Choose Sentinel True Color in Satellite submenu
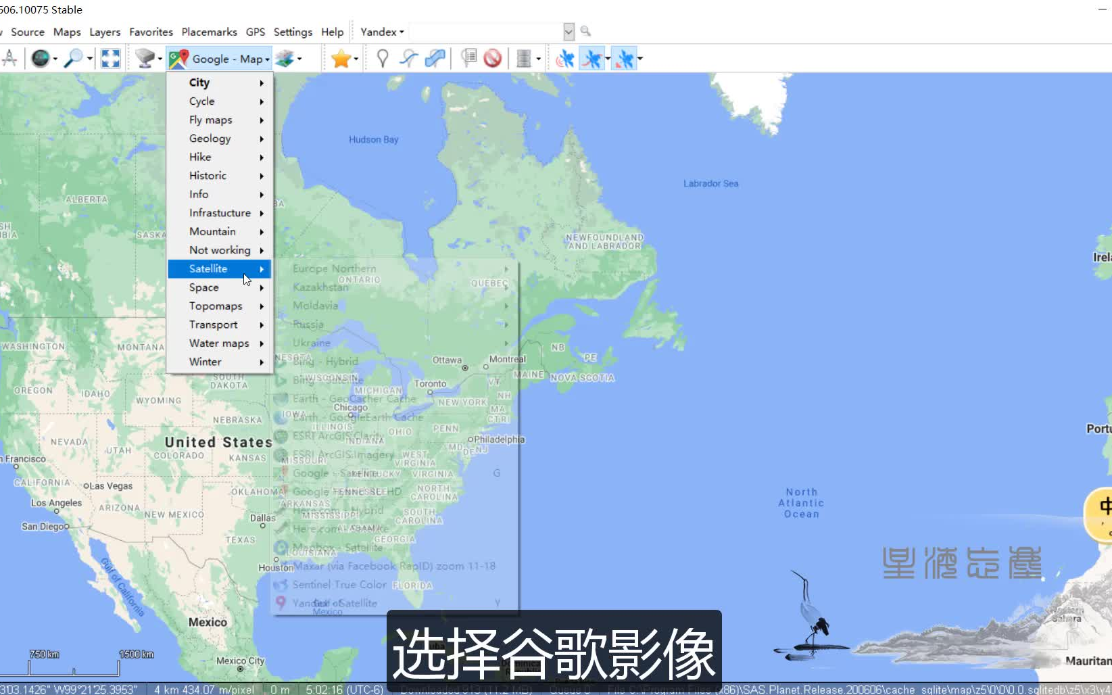 (x=395, y=584)
